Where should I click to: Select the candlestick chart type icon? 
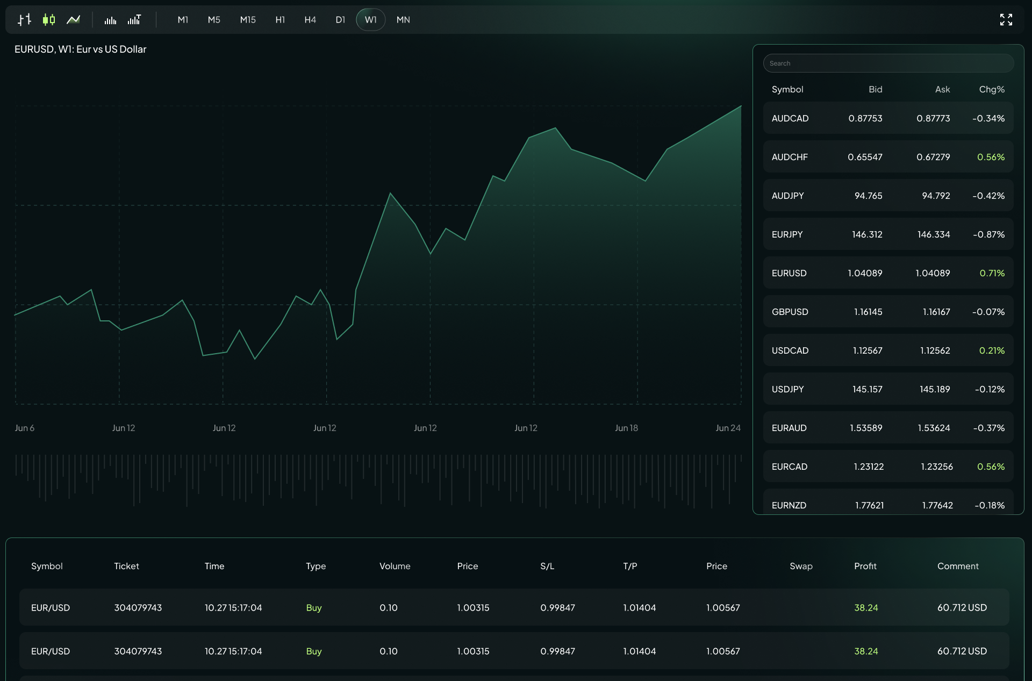[x=48, y=19]
